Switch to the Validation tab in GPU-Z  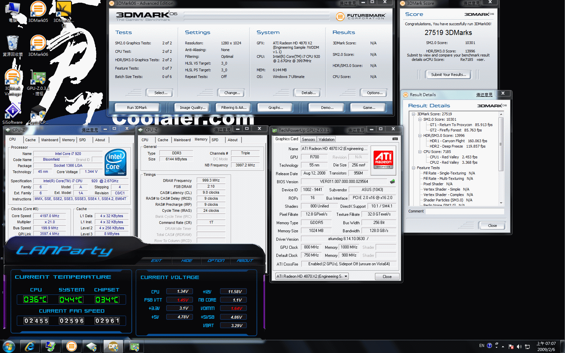point(327,140)
